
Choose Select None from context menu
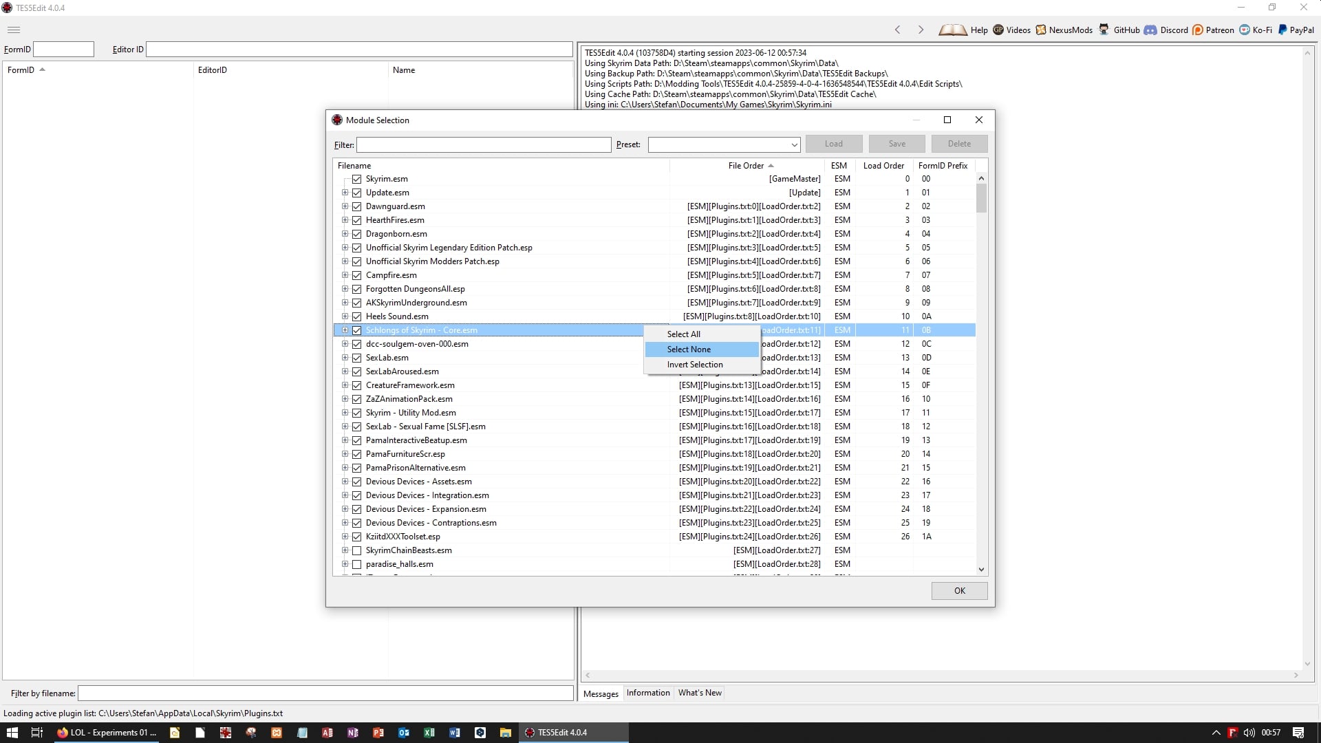point(702,349)
